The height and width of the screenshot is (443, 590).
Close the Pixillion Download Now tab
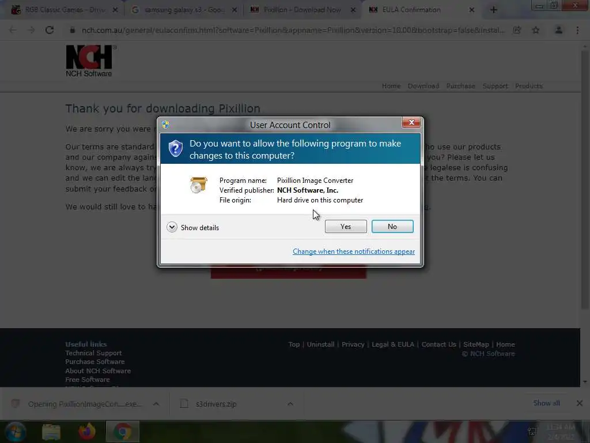(353, 10)
